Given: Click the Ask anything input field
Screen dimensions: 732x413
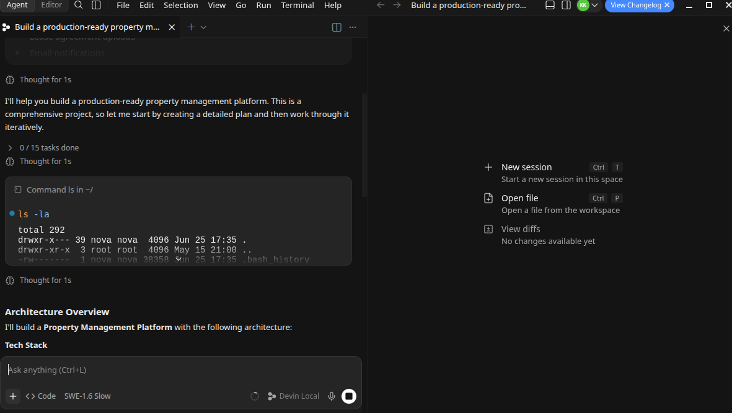Looking at the screenshot, I should click(180, 370).
